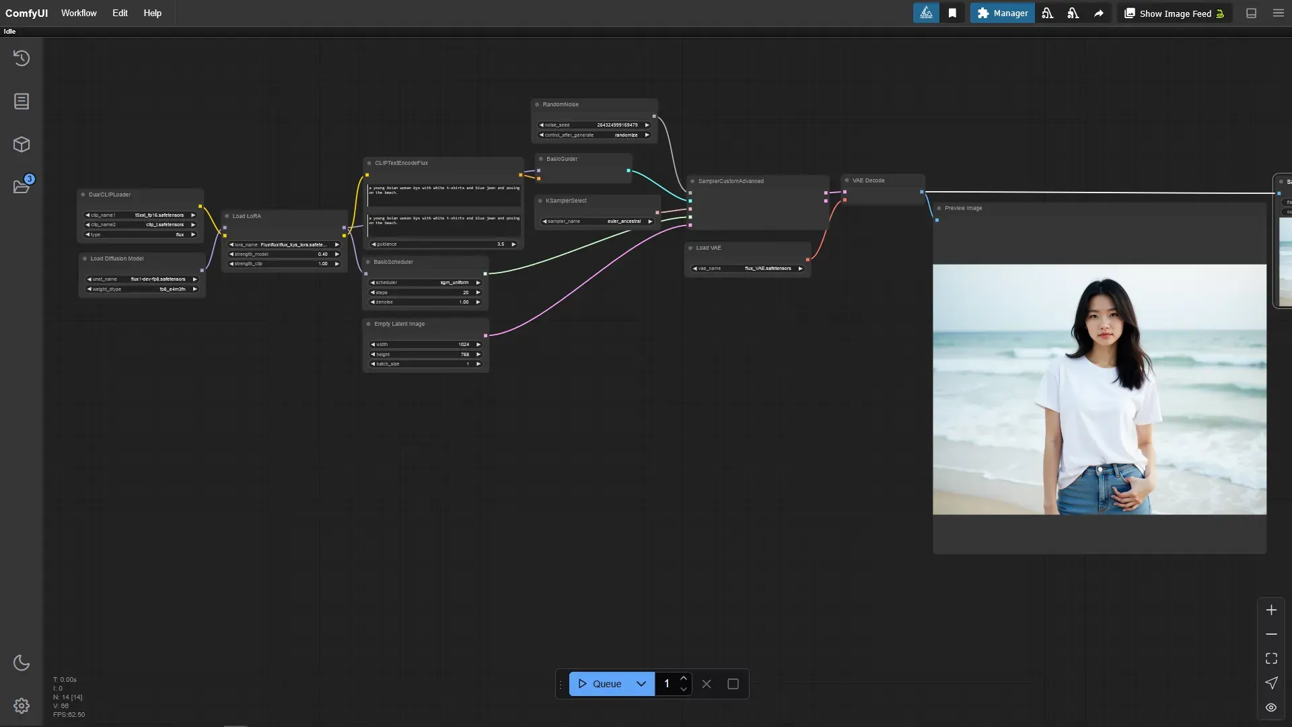Open scheduler sgm_uniform combo box

tap(425, 283)
